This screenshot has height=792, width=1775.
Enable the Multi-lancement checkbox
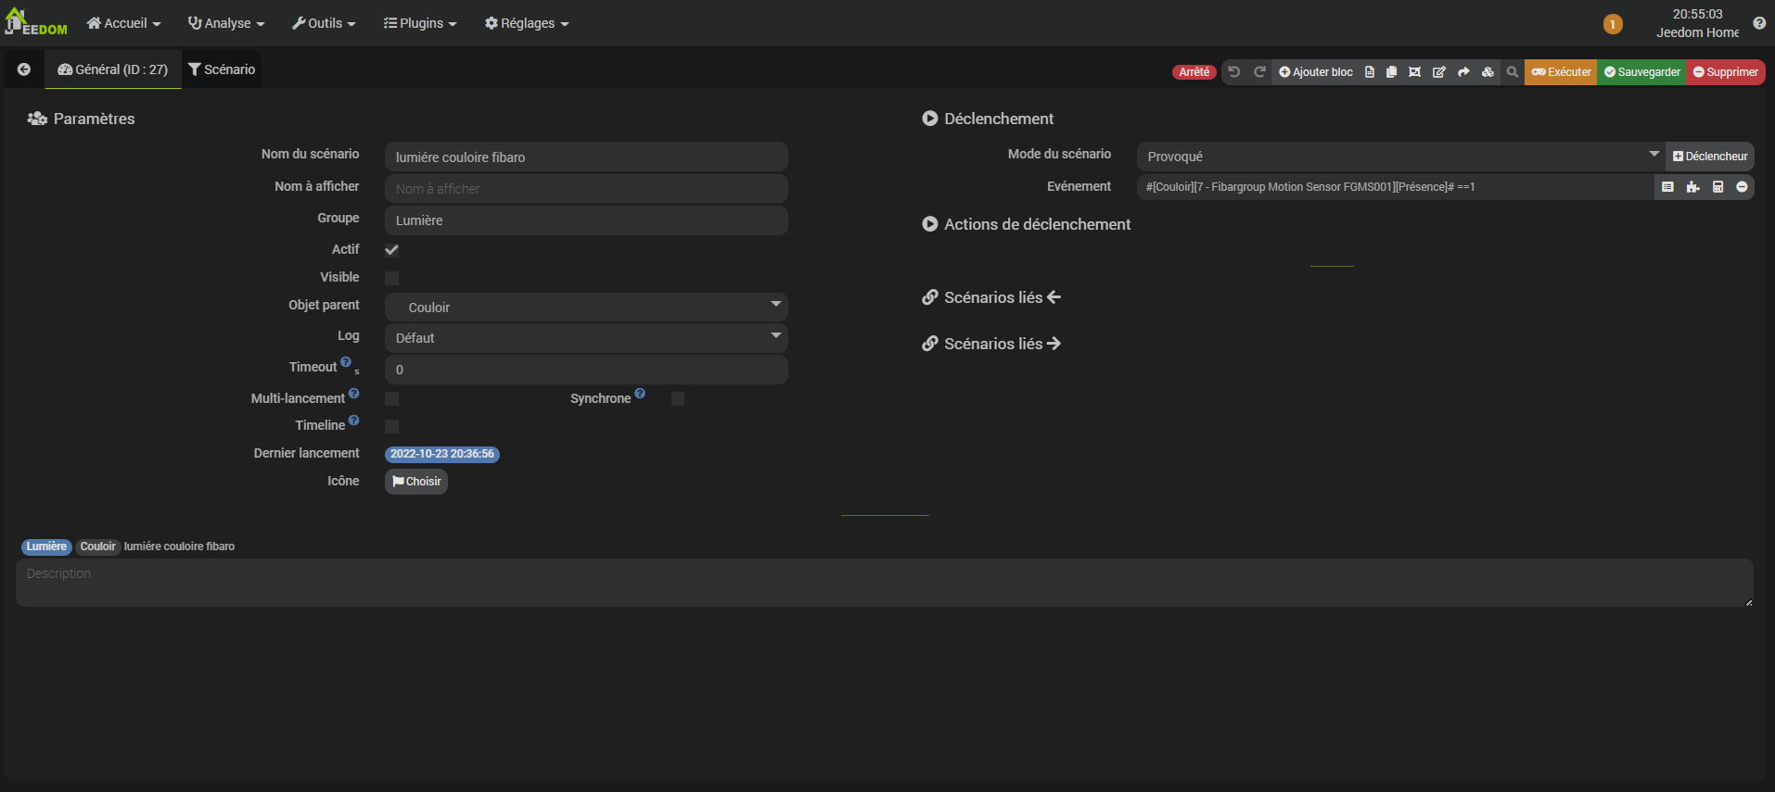tap(392, 398)
